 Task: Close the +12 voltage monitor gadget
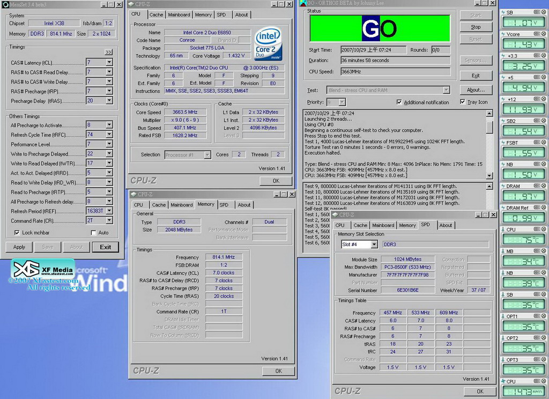(544, 99)
